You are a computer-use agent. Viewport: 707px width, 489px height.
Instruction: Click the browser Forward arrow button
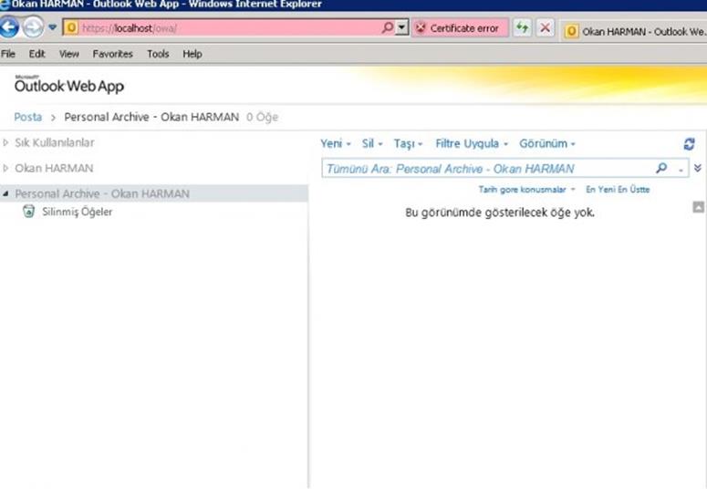click(33, 27)
